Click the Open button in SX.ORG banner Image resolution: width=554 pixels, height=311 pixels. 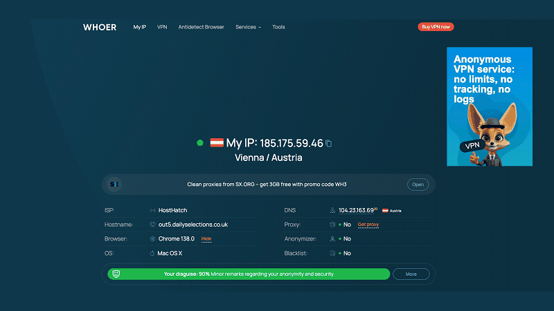(x=418, y=185)
